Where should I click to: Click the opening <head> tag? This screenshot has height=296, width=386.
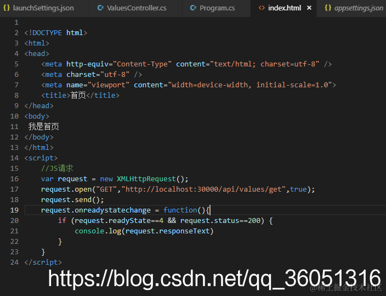coord(37,53)
